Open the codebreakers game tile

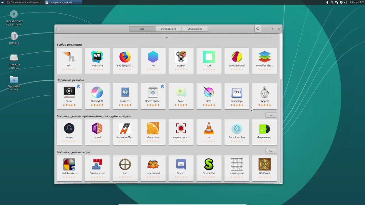pos(69,169)
